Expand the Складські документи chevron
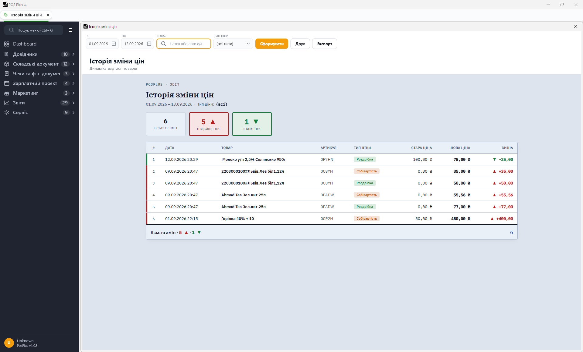This screenshot has height=352, width=583. point(73,64)
